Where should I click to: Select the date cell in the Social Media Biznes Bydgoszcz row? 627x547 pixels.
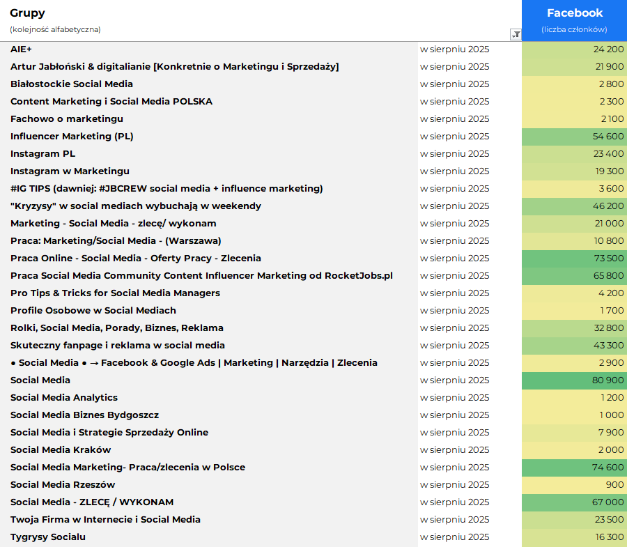pos(454,415)
